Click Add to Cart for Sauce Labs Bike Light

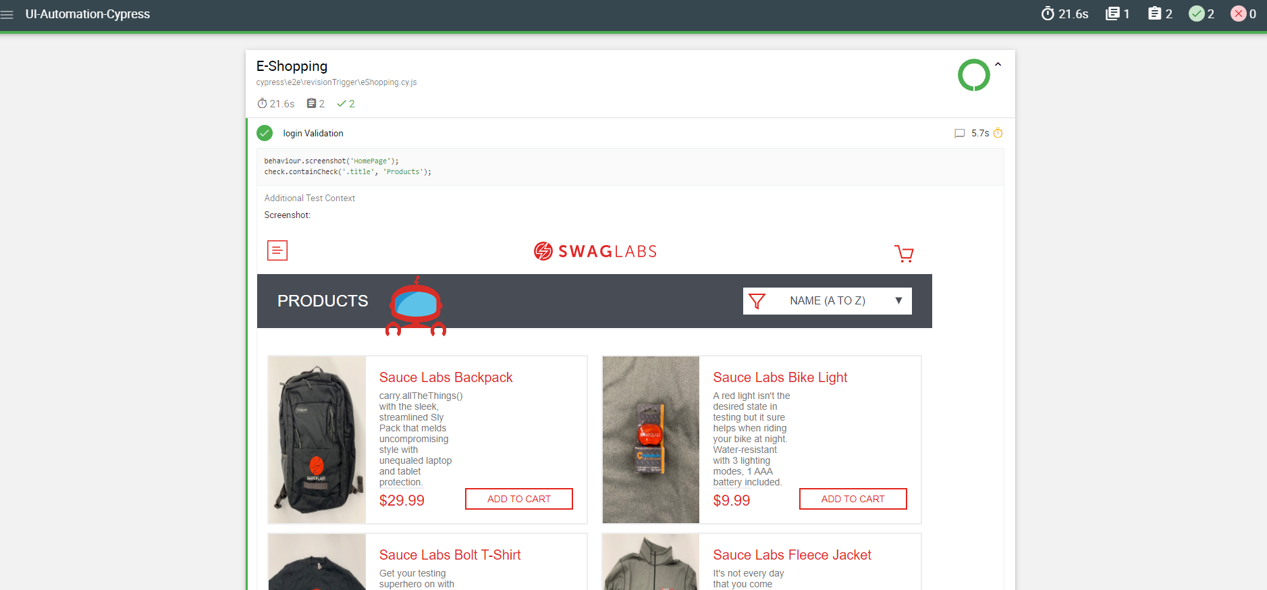853,499
